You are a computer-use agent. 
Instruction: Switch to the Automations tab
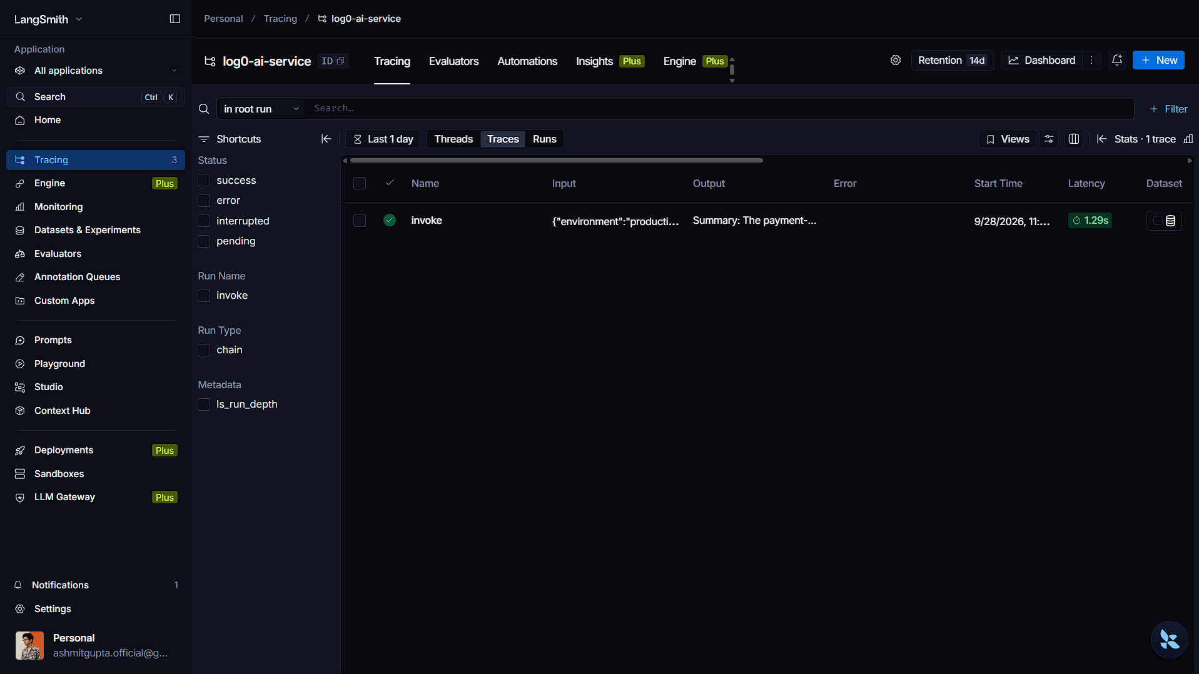(527, 61)
